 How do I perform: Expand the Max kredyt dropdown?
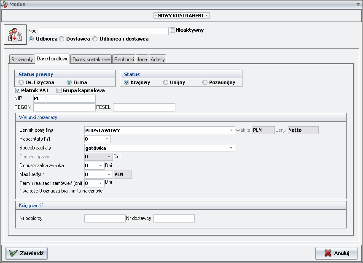click(109, 174)
